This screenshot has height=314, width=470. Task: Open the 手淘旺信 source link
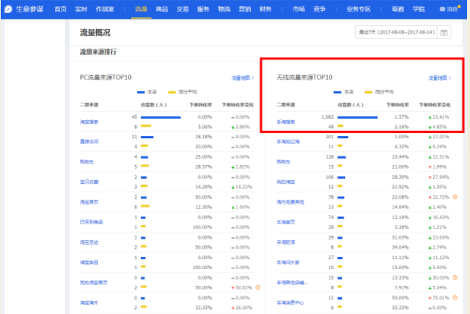coord(286,242)
